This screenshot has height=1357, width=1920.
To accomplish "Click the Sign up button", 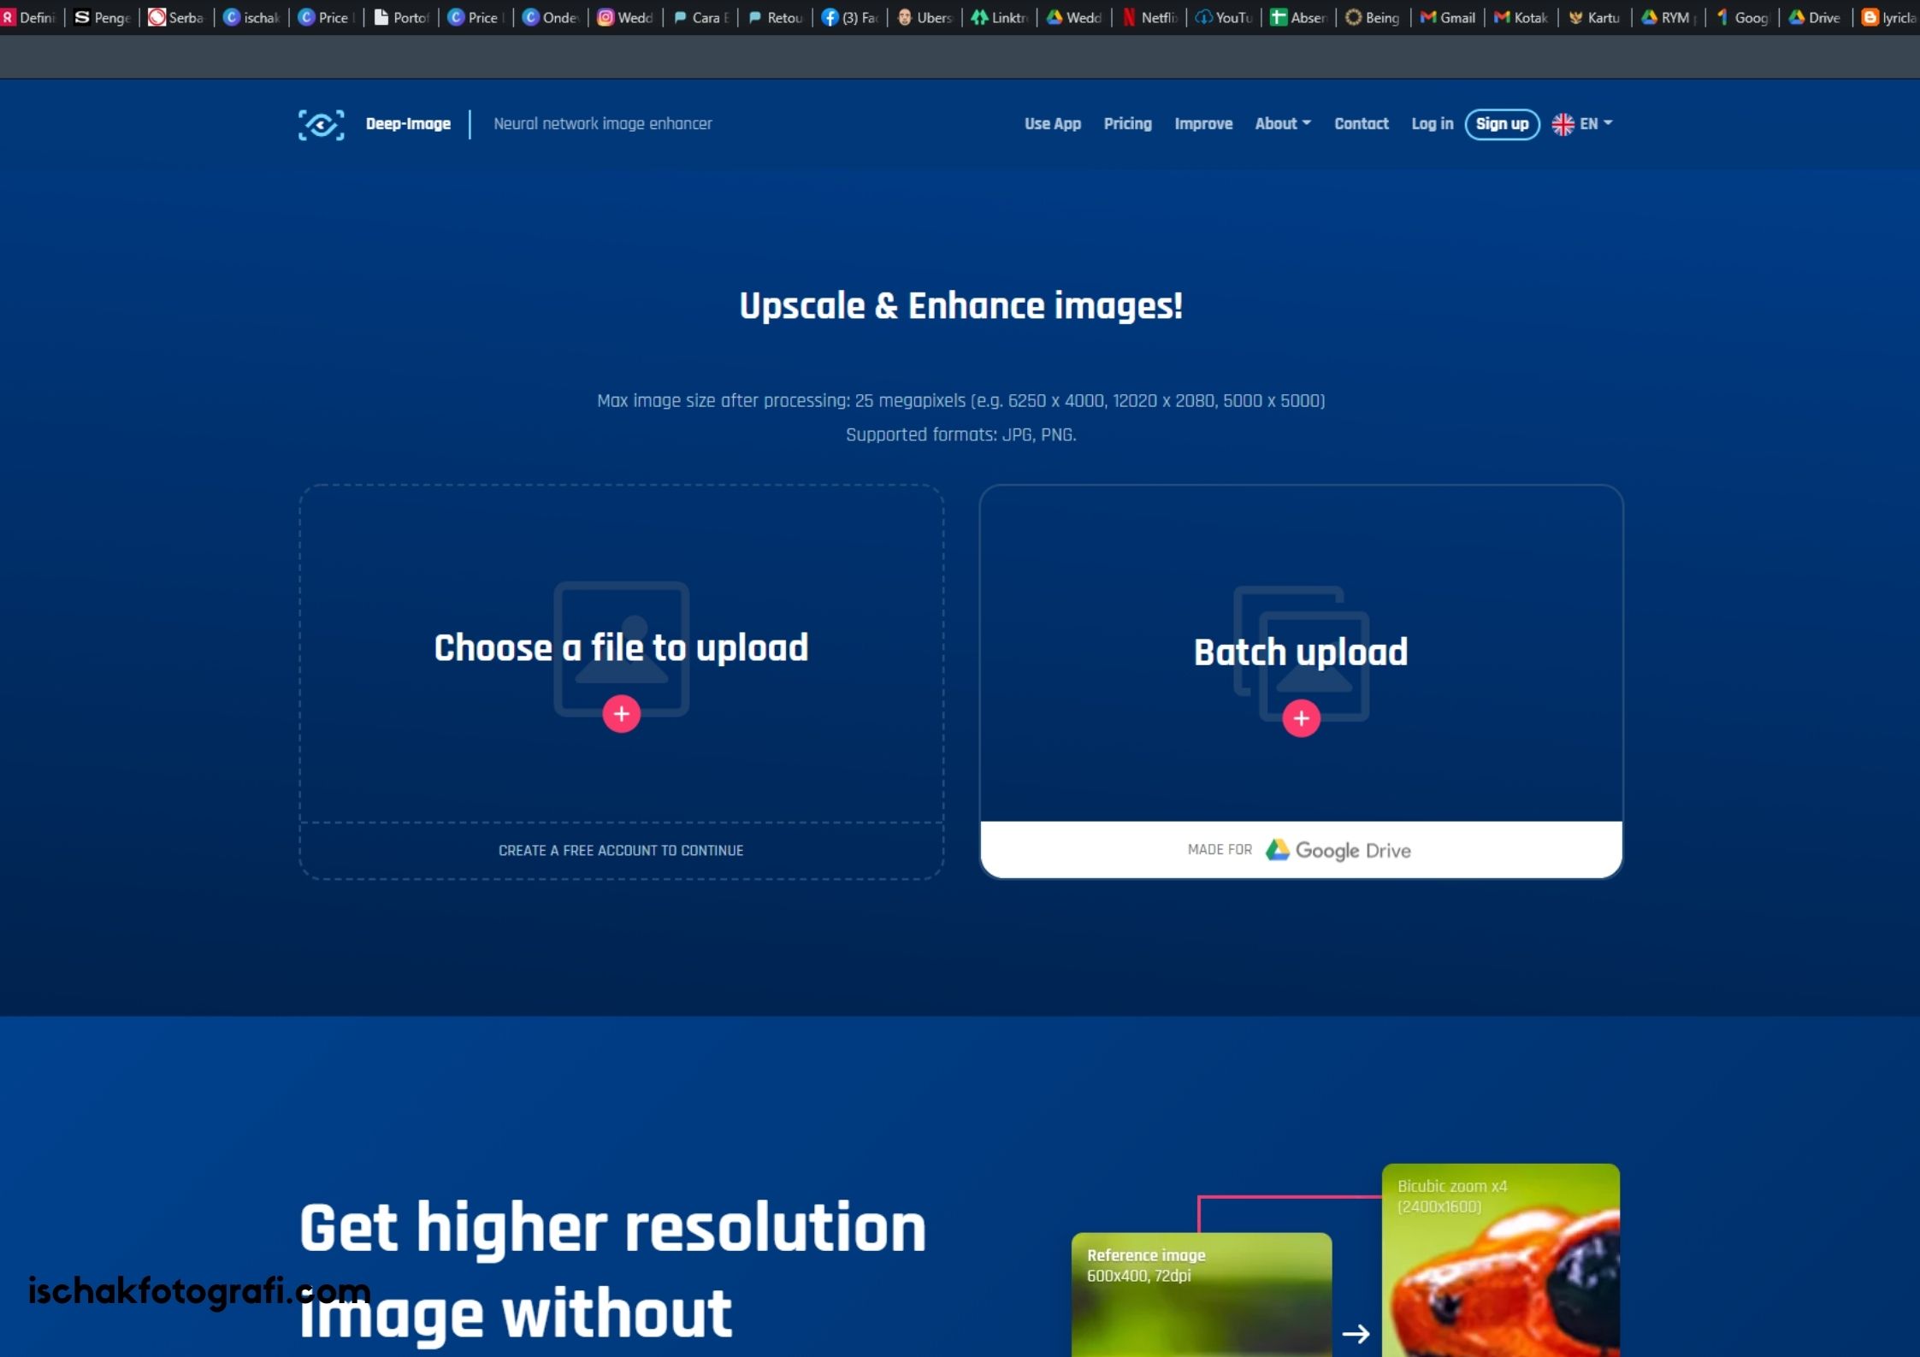I will pos(1501,123).
